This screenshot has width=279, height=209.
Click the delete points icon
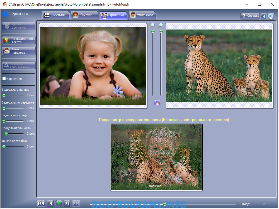6,26
